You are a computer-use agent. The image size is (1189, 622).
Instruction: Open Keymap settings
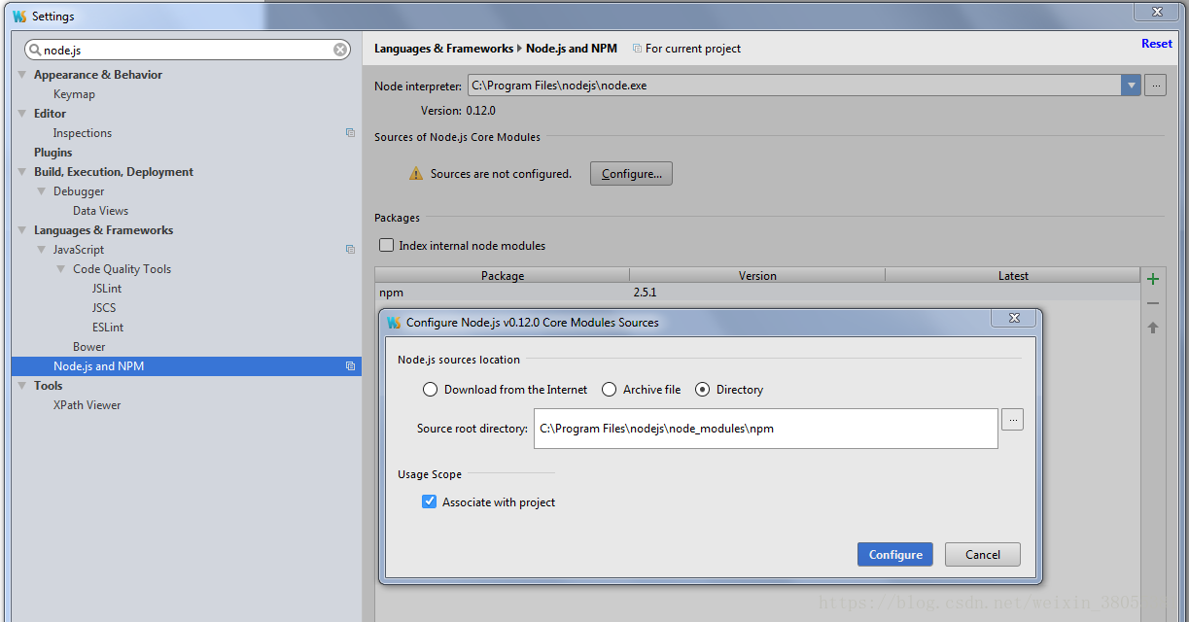click(74, 94)
